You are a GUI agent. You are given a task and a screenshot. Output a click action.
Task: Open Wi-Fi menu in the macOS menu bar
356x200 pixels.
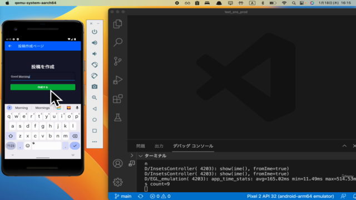tap(284, 3)
